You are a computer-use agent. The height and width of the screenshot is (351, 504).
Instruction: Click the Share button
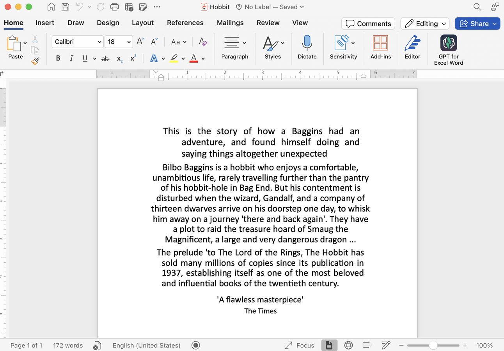(x=477, y=24)
